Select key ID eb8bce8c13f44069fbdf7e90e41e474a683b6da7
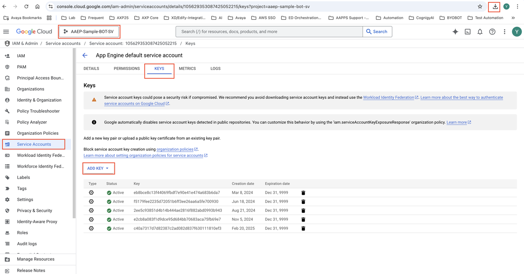Viewport: 524px width, 274px height. click(177, 193)
